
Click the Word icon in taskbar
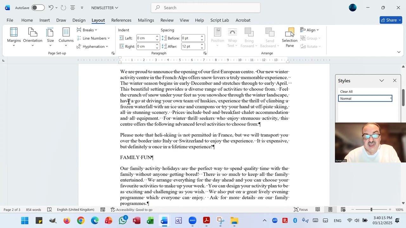tap(164, 220)
